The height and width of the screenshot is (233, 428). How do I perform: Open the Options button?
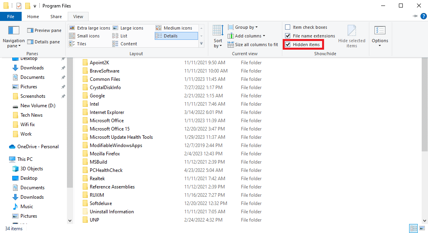coord(380,36)
